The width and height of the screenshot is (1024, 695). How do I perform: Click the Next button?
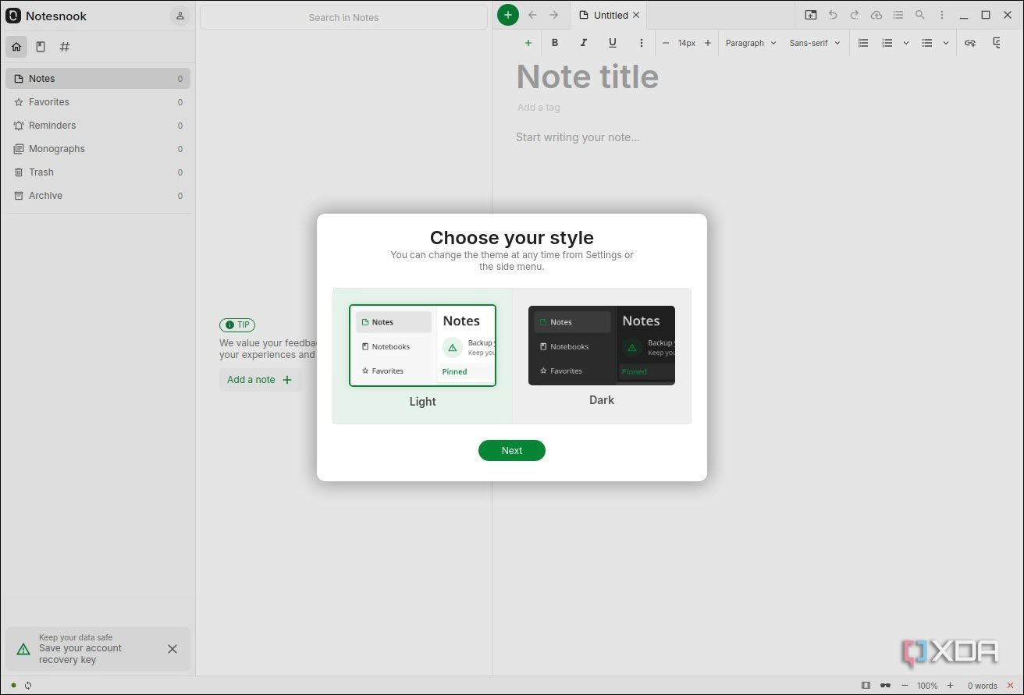click(x=512, y=450)
